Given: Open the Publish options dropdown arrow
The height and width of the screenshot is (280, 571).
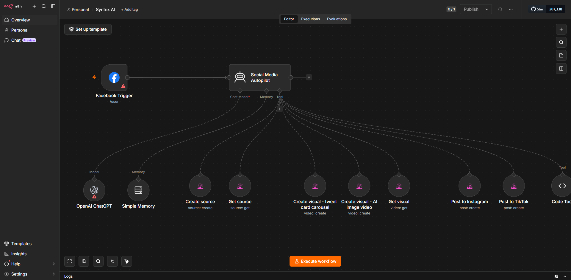Looking at the screenshot, I should point(487,9).
